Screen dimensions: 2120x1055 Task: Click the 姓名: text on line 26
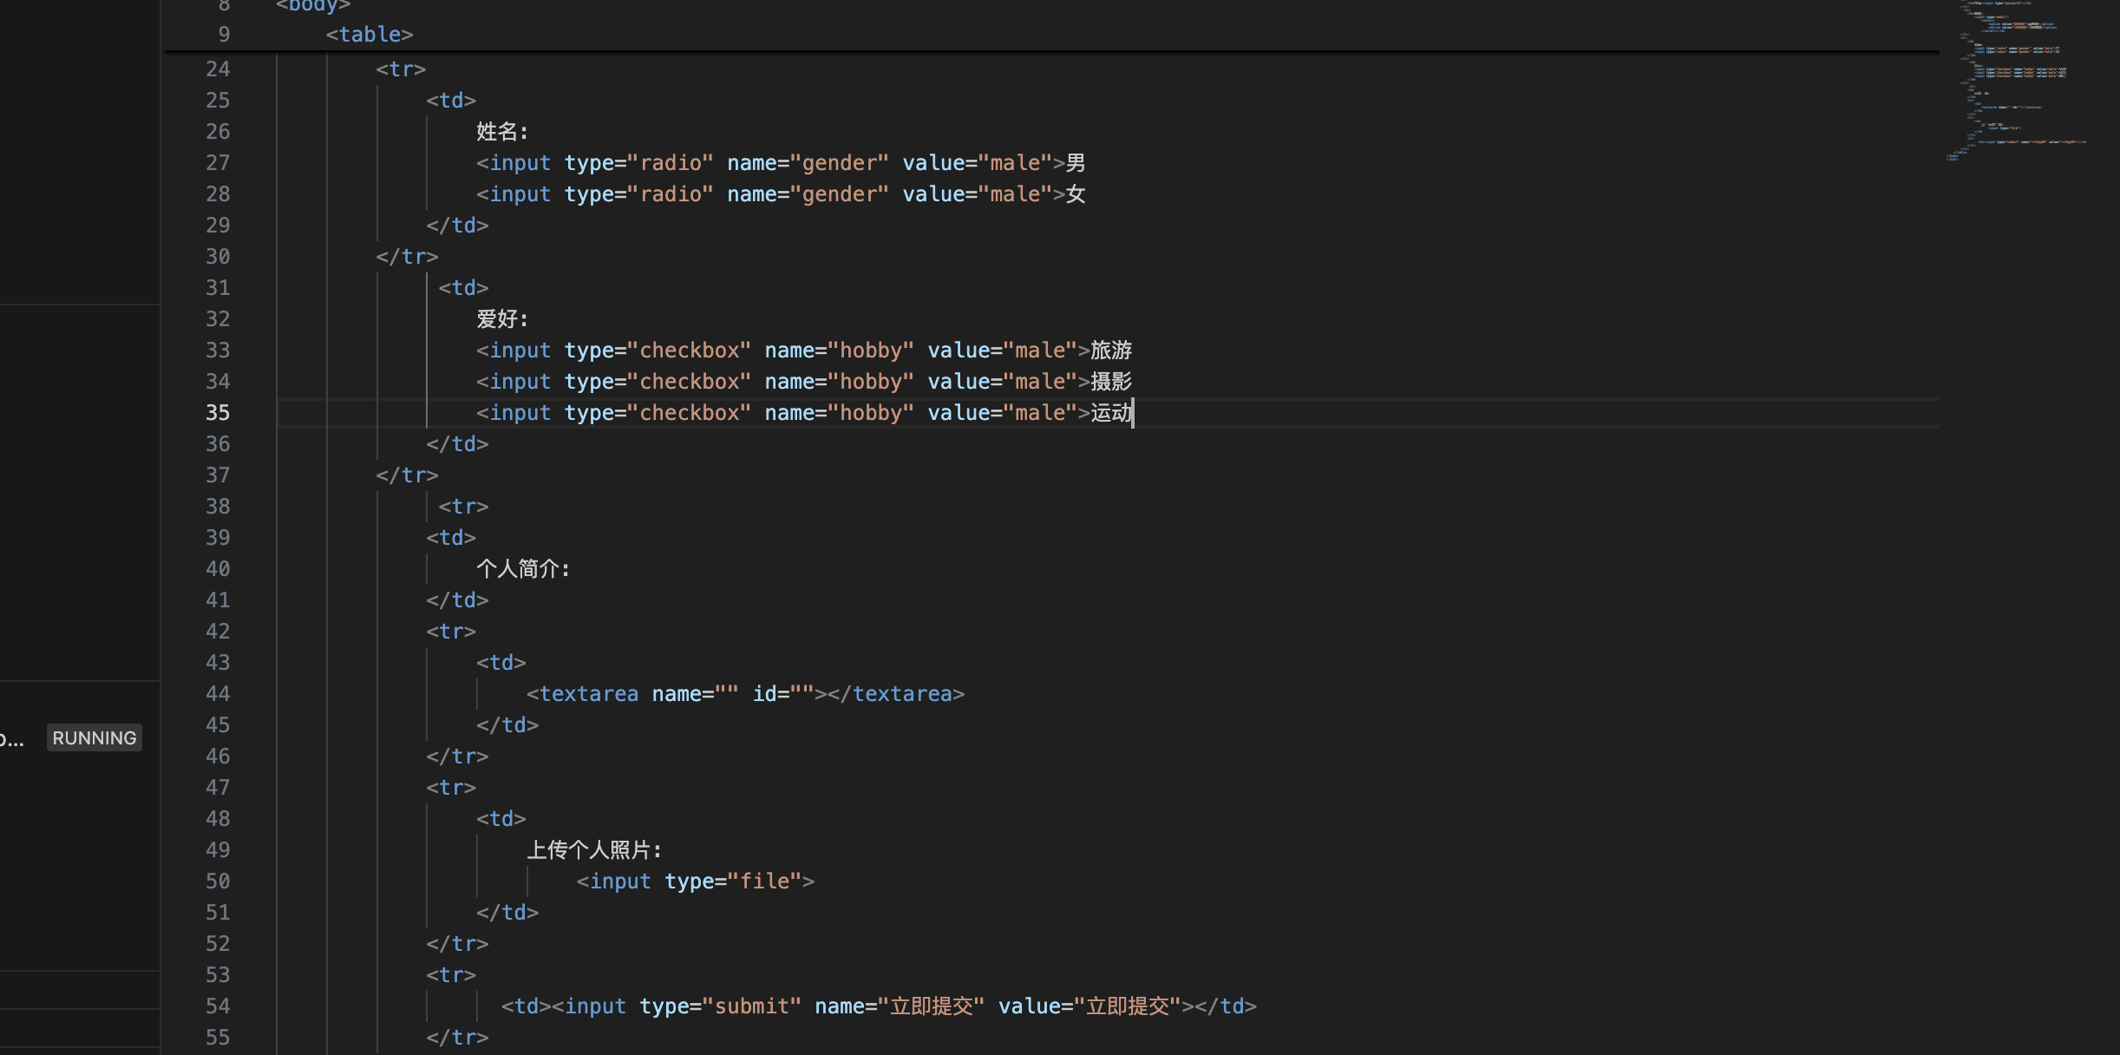point(501,131)
